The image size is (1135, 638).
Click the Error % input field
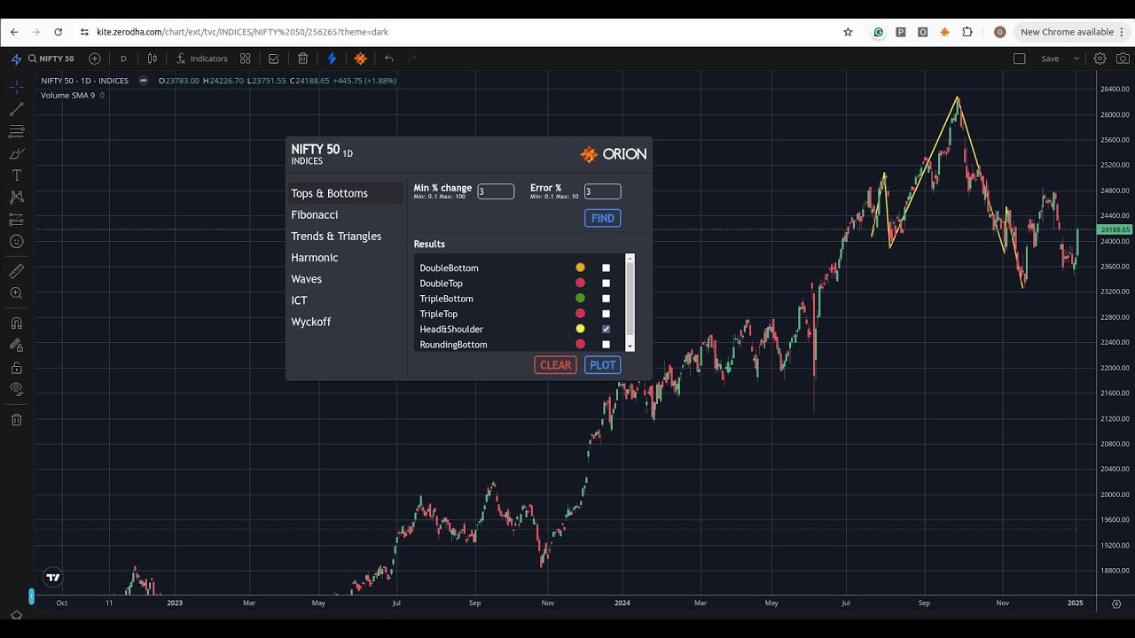pos(602,191)
